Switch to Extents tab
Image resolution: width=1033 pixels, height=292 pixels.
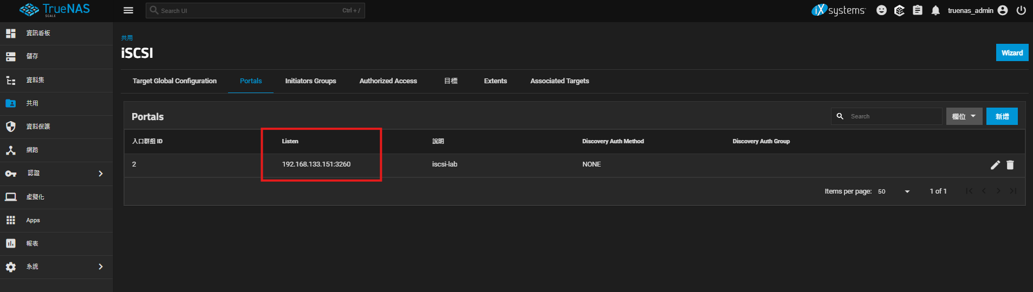(495, 81)
